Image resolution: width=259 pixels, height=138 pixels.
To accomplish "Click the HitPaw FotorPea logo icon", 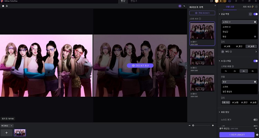I will coord(2,1).
